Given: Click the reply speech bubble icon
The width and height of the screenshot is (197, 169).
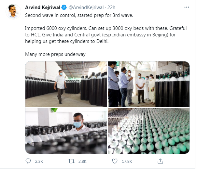Looking at the screenshot, I should 28,161.
